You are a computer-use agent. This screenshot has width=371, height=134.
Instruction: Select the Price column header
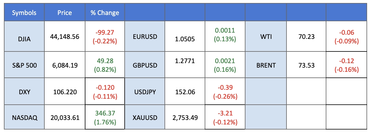[x=65, y=13]
